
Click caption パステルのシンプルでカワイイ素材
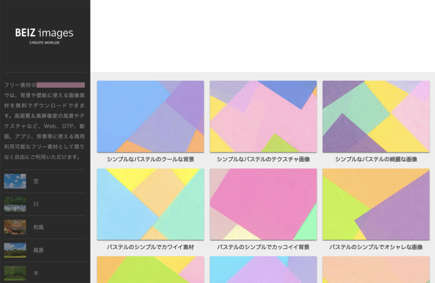(x=150, y=247)
